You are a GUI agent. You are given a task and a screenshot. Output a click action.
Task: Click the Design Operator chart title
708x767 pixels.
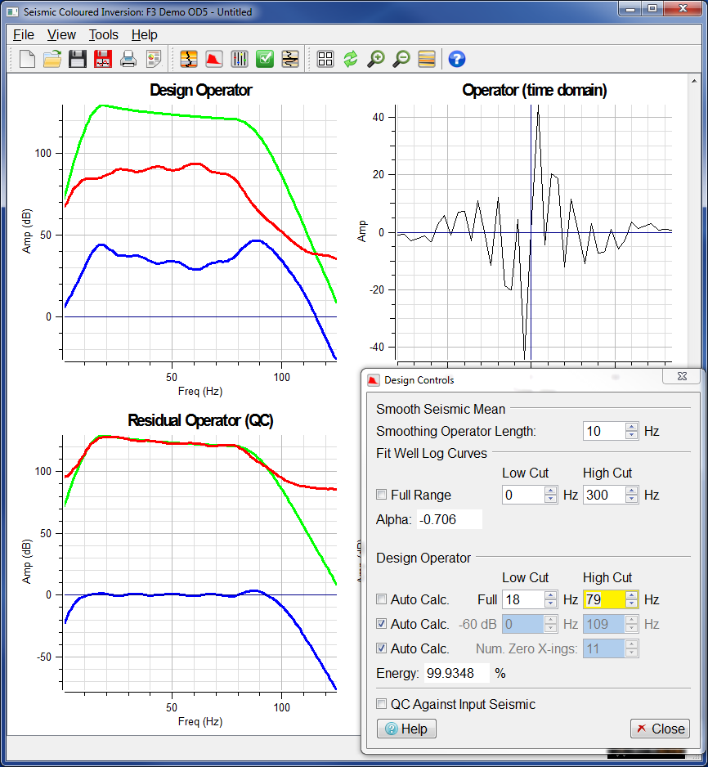click(x=200, y=90)
